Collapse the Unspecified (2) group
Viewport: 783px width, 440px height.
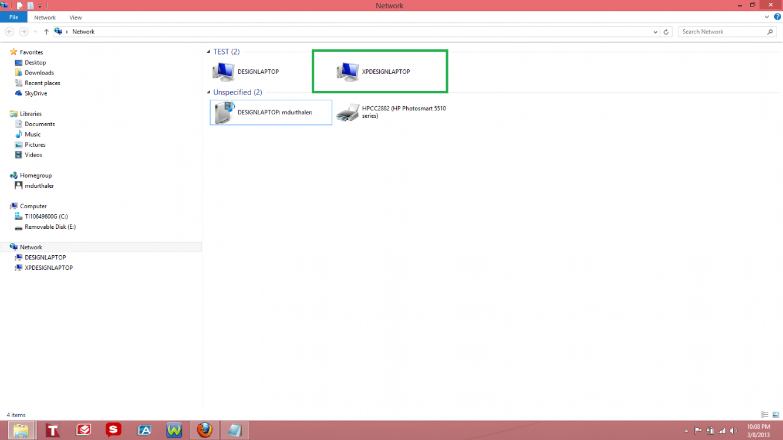point(208,92)
